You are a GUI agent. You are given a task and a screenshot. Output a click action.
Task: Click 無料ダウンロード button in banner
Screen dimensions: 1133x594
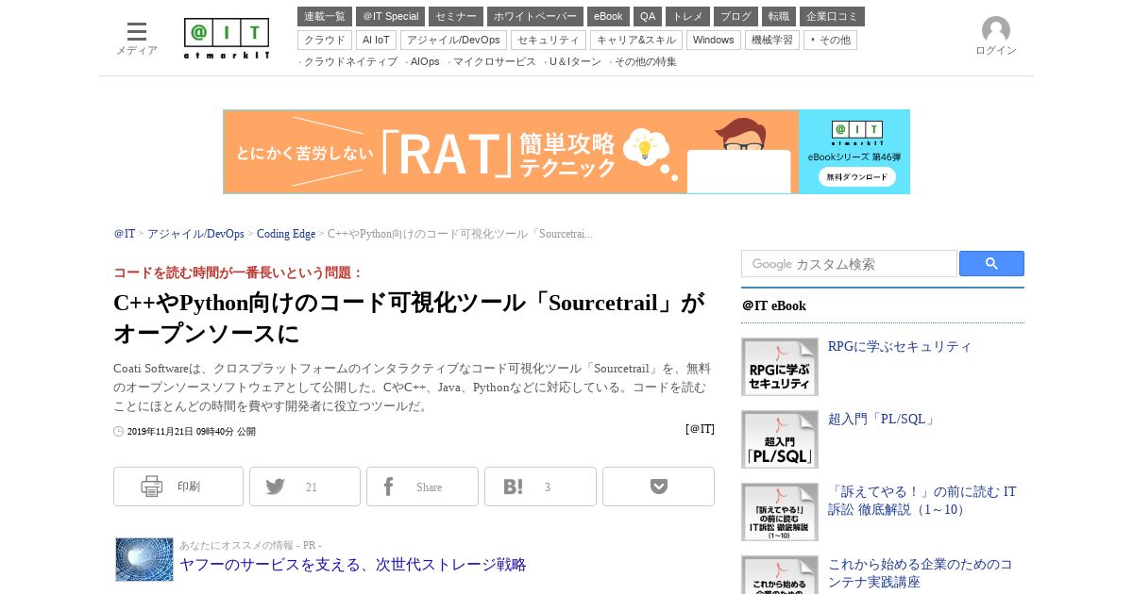[x=856, y=176]
